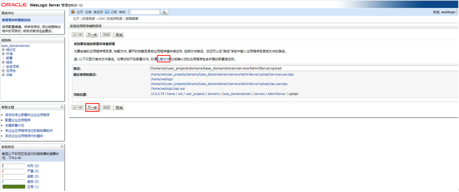Click 记录 text in the top toolbar
The width and height of the screenshot is (459, 192).
coord(114,12)
